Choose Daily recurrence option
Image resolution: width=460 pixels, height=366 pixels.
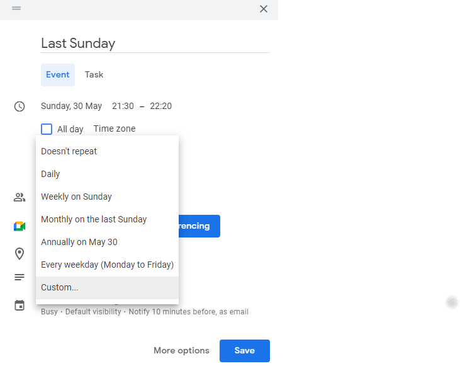click(51, 174)
